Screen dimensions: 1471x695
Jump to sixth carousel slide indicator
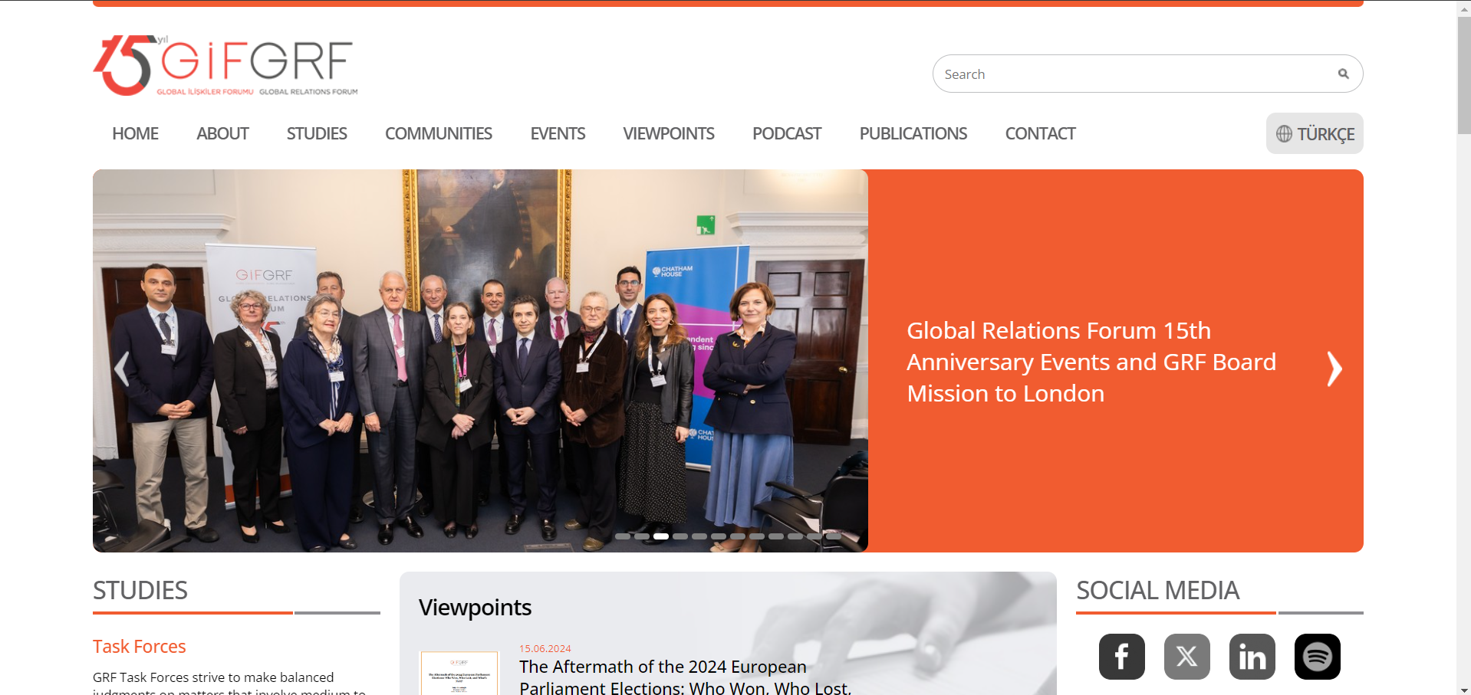(719, 536)
